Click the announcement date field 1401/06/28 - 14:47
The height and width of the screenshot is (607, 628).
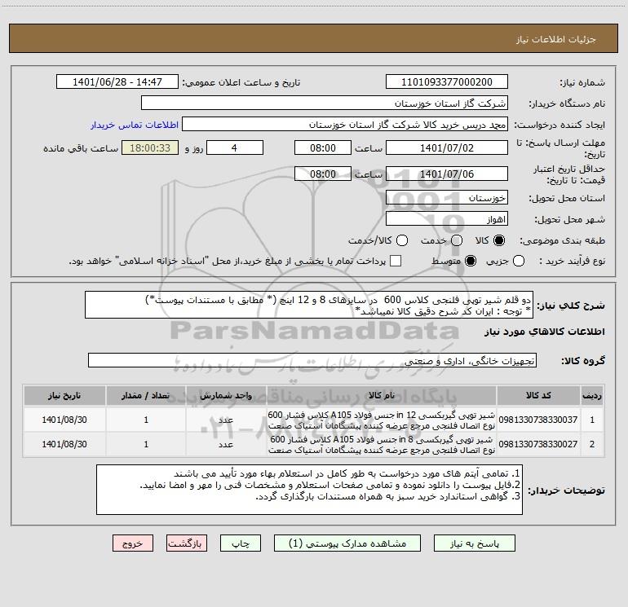click(x=117, y=81)
